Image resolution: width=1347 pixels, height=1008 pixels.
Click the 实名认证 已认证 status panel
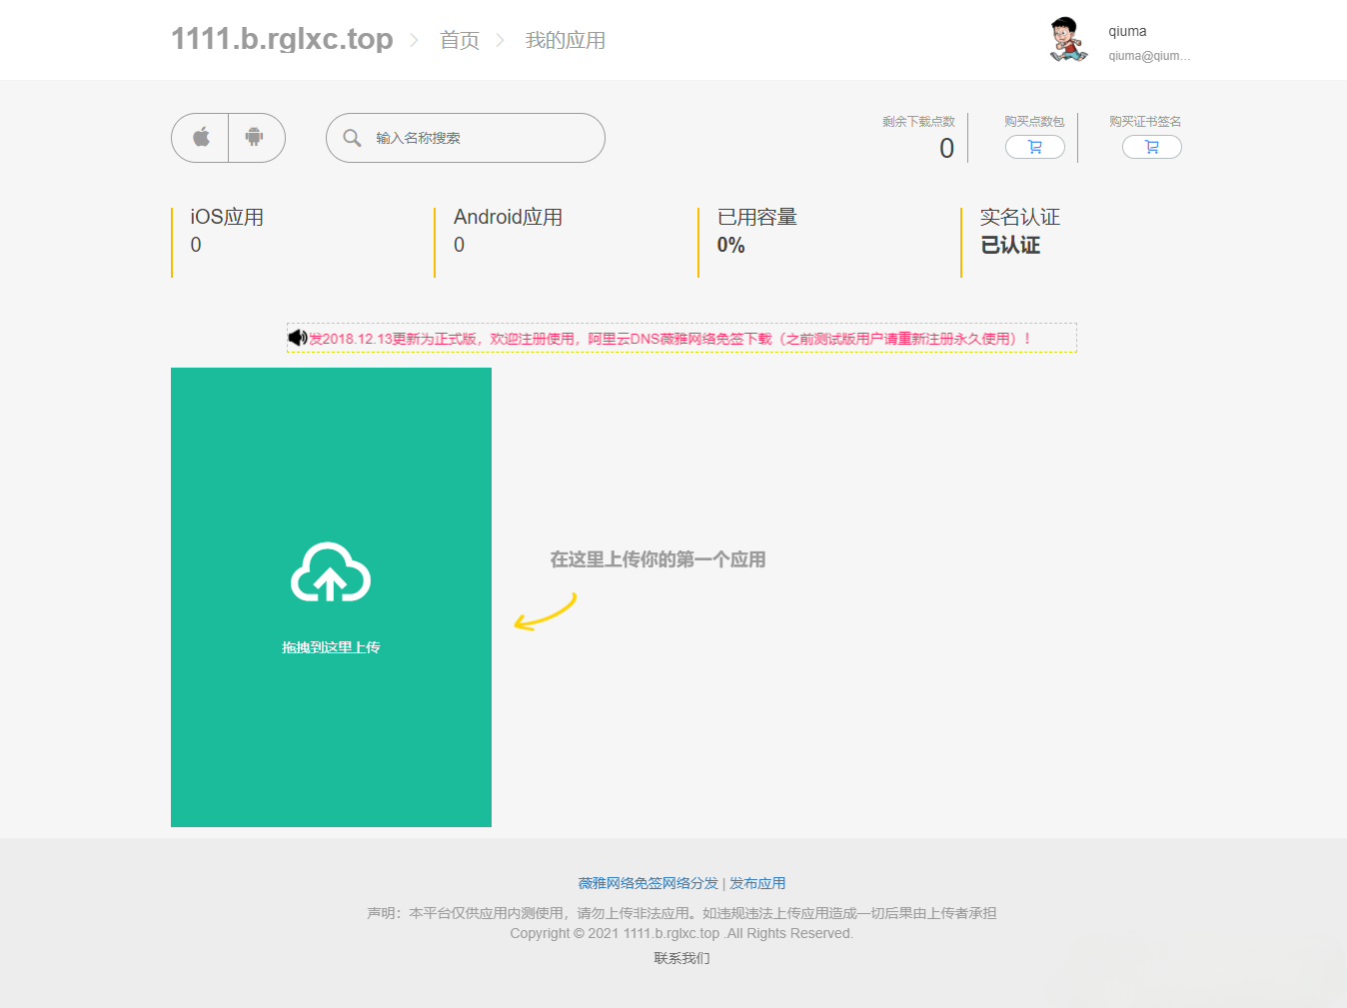tap(1019, 231)
